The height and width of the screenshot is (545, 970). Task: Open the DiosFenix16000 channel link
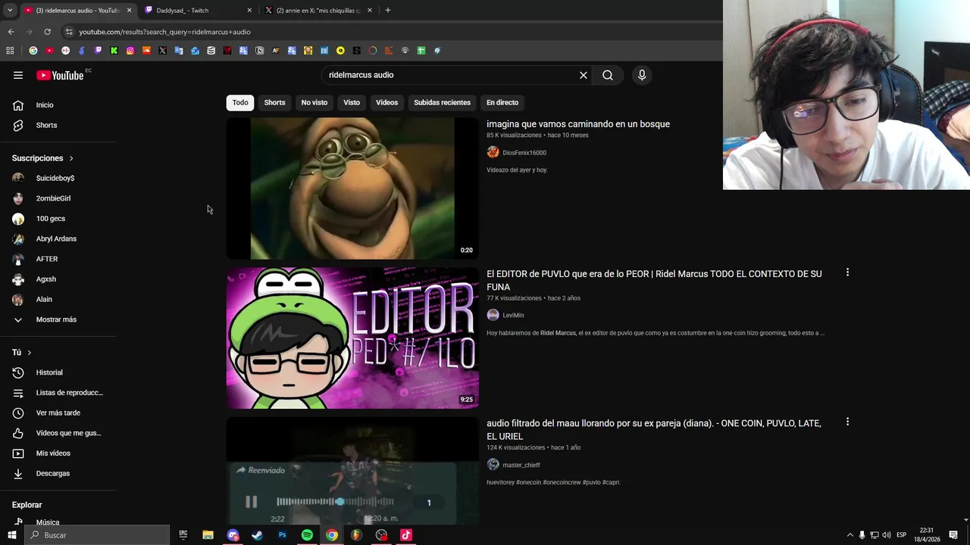[524, 153]
